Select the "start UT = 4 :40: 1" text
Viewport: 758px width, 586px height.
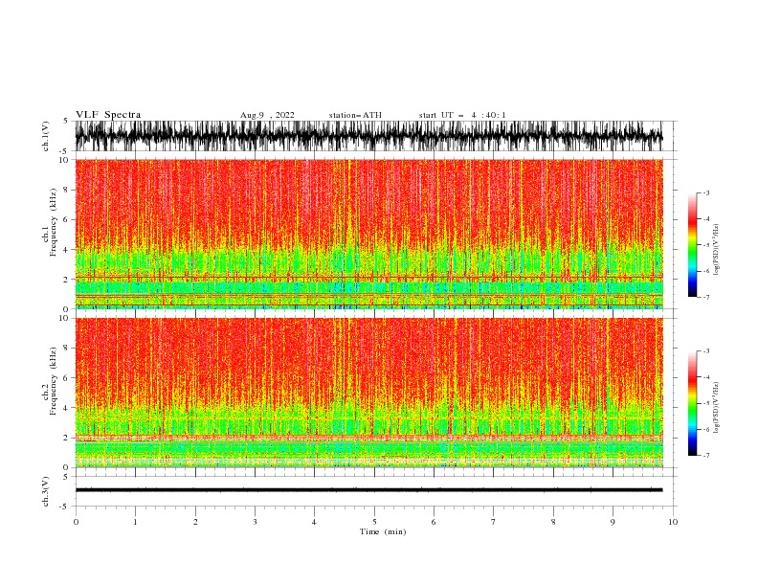tap(462, 115)
